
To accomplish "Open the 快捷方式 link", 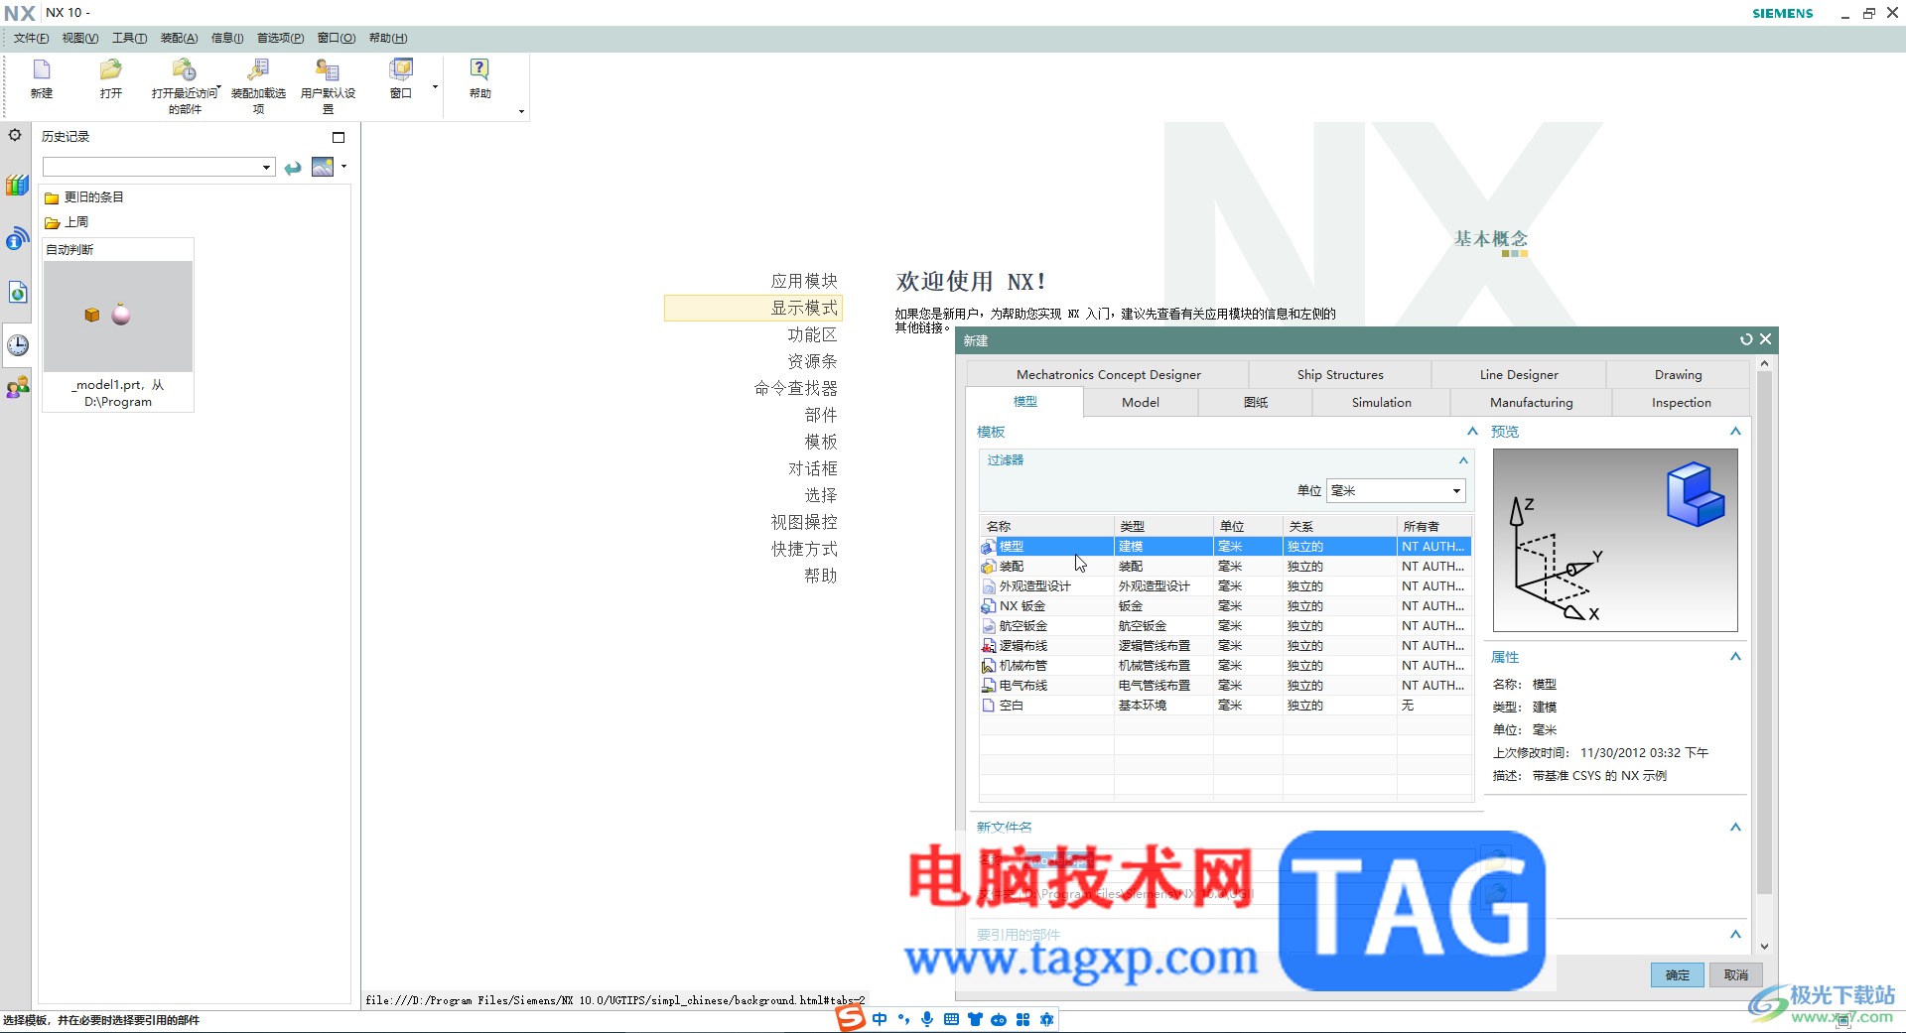I will click(x=804, y=549).
